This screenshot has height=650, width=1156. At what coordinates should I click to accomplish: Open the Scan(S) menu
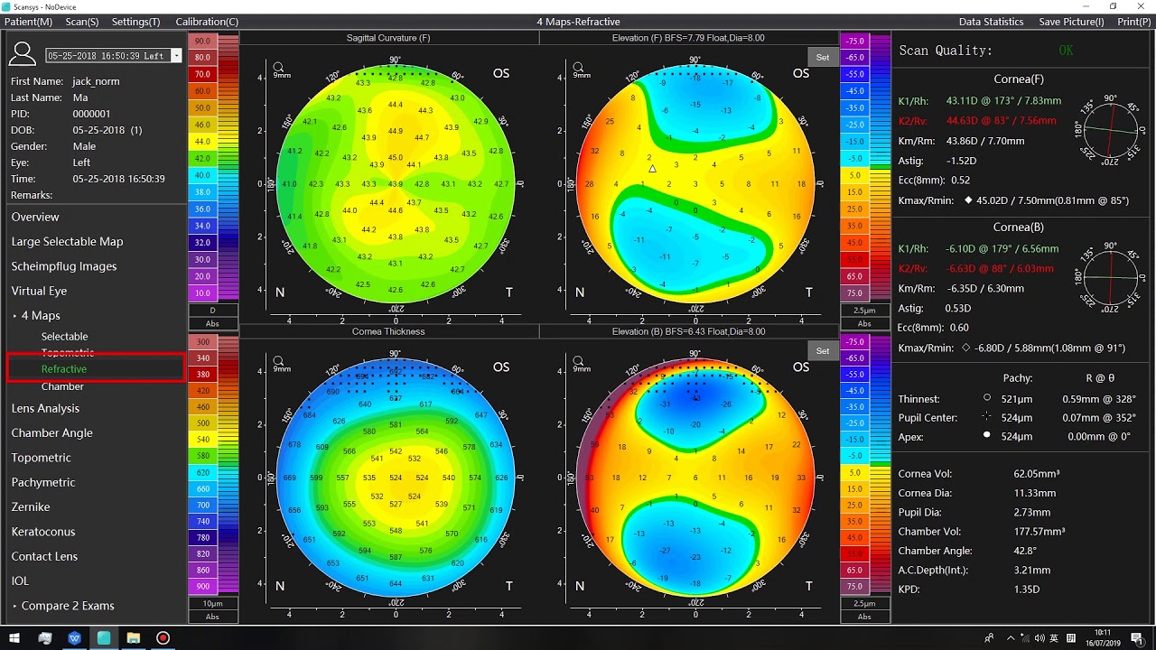[82, 22]
